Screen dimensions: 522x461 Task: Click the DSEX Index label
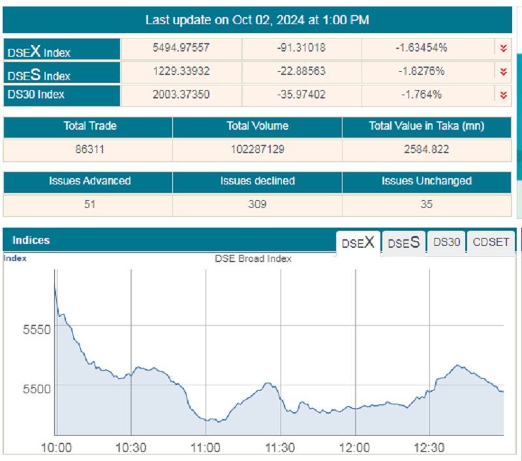click(38, 52)
